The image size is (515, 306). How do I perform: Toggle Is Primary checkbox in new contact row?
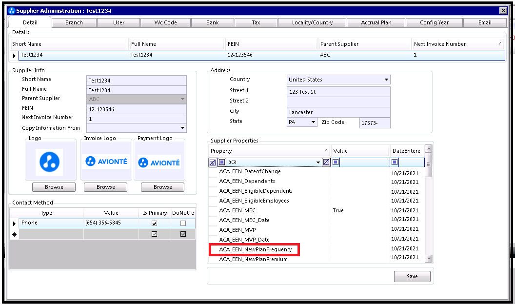click(155, 234)
